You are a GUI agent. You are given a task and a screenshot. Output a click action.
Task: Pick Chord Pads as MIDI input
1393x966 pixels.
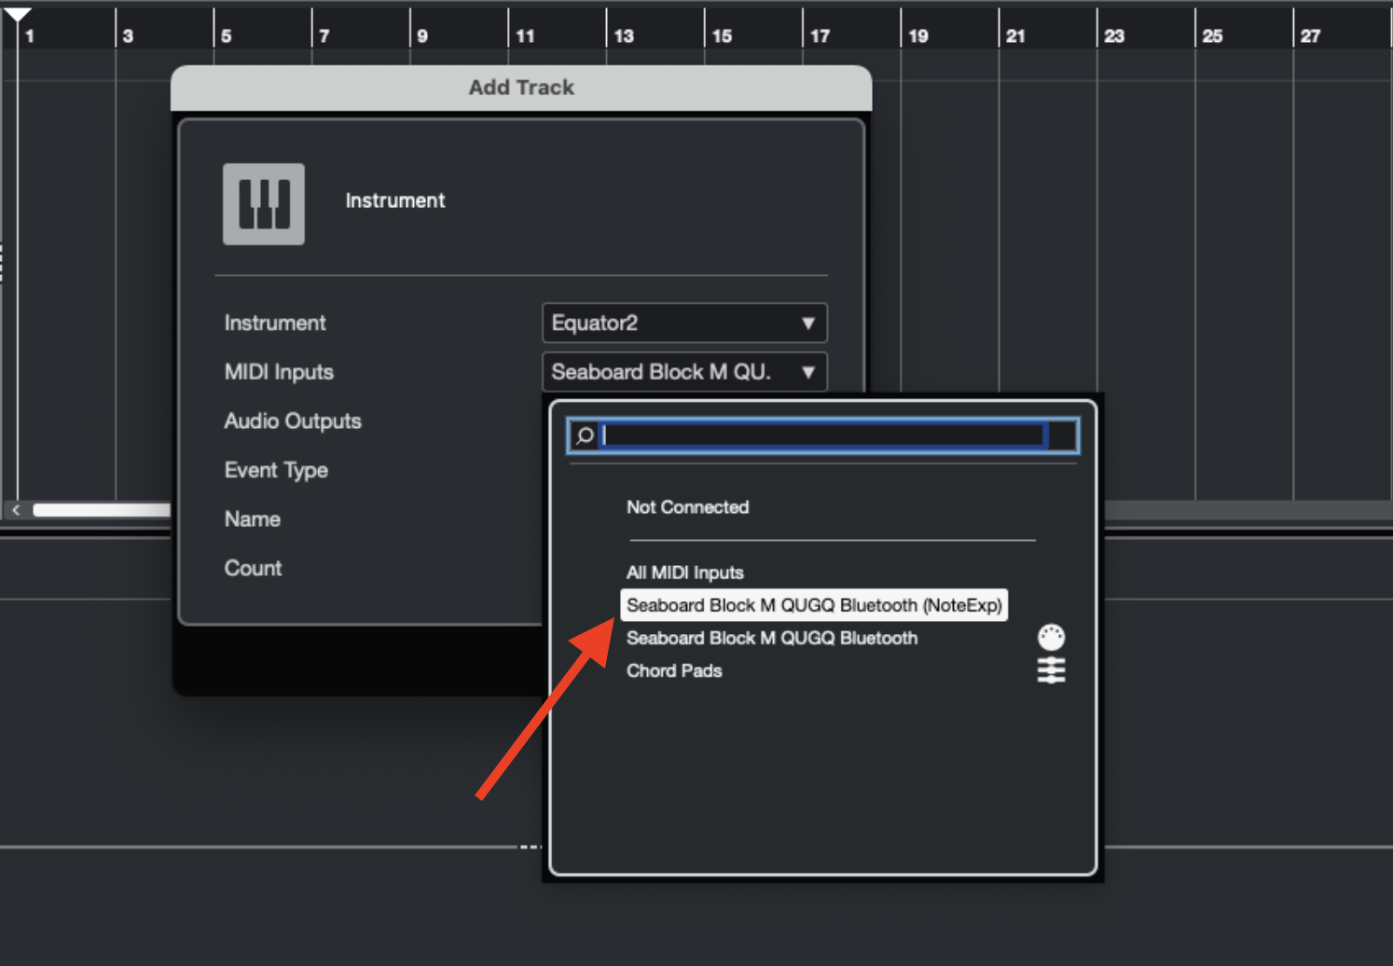point(673,670)
